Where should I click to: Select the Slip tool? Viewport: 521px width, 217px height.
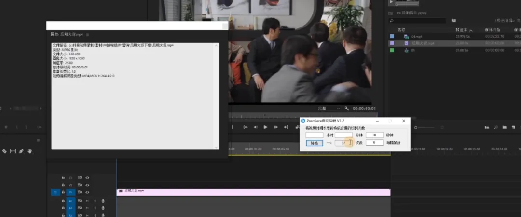pos(13,151)
